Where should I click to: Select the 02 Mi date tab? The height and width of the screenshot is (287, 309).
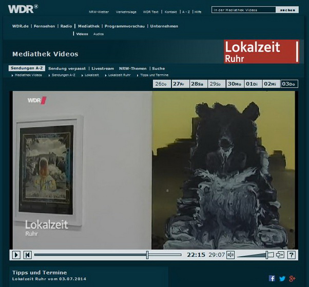pos(270,84)
